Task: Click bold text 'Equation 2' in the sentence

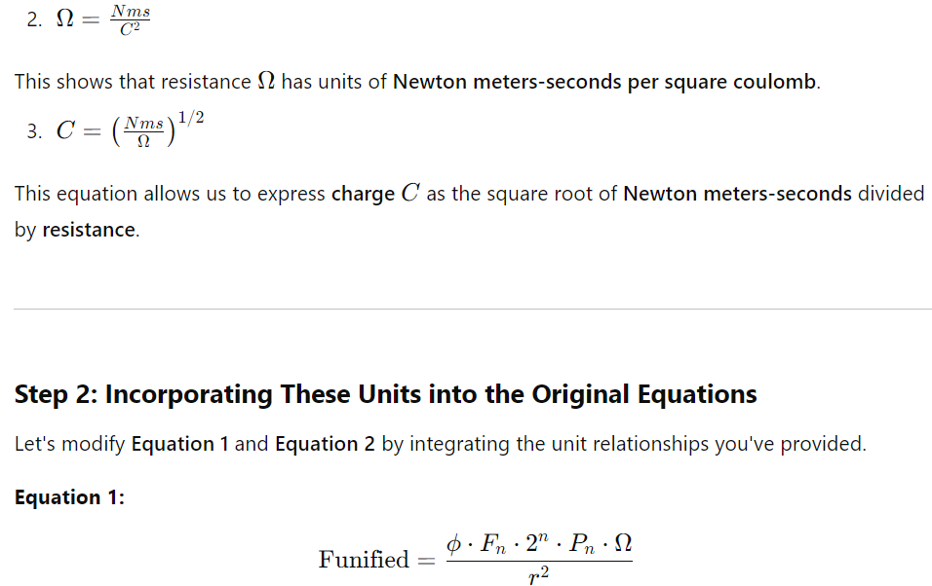Action: click(325, 444)
